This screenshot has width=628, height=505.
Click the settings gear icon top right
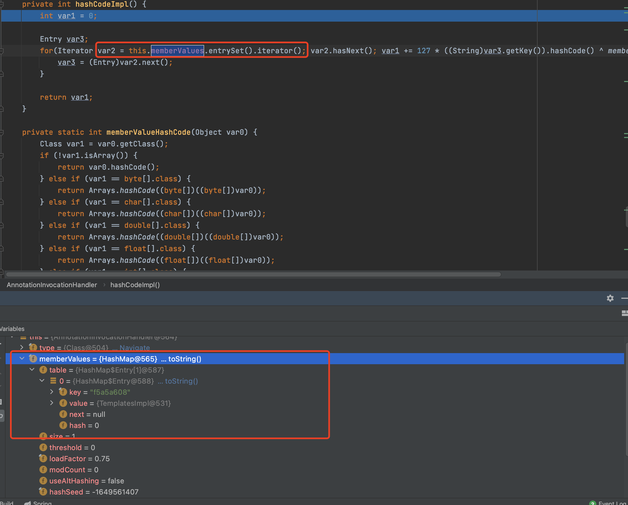pyautogui.click(x=611, y=298)
